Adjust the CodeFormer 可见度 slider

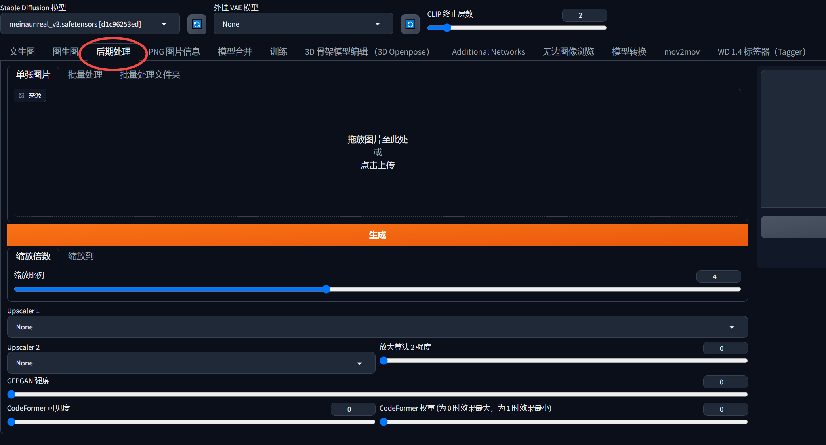click(x=191, y=422)
